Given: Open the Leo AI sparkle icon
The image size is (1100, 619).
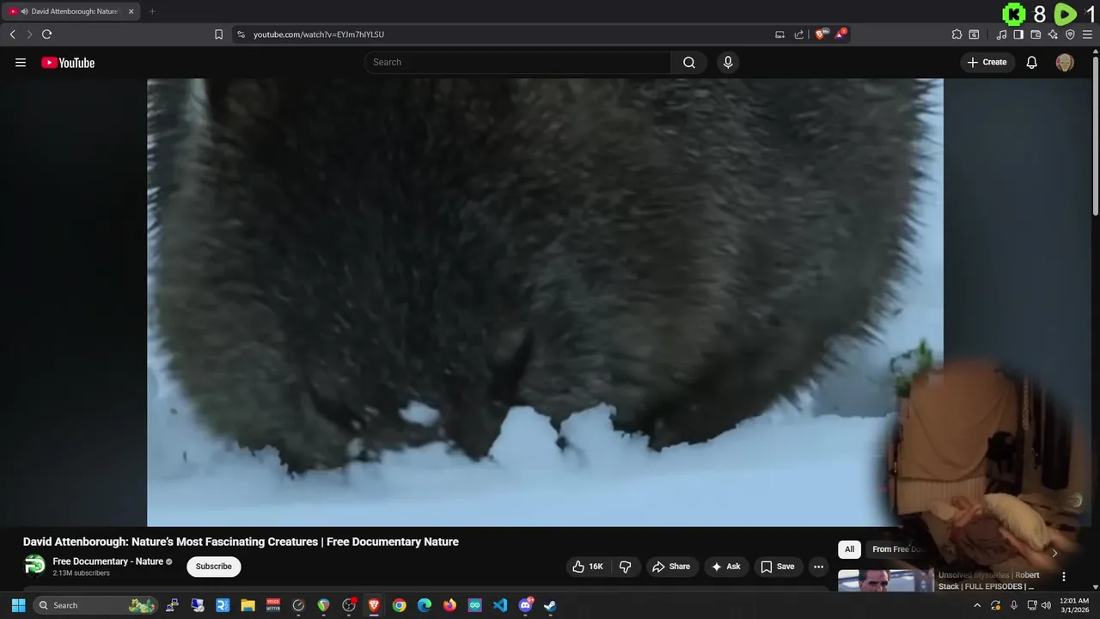Looking at the screenshot, I should pyautogui.click(x=1053, y=34).
